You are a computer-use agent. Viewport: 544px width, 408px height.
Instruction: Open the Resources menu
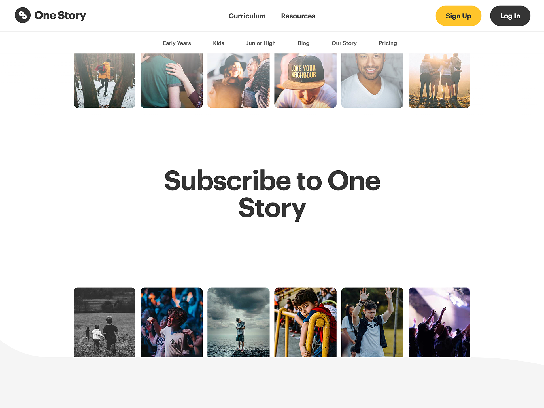298,16
